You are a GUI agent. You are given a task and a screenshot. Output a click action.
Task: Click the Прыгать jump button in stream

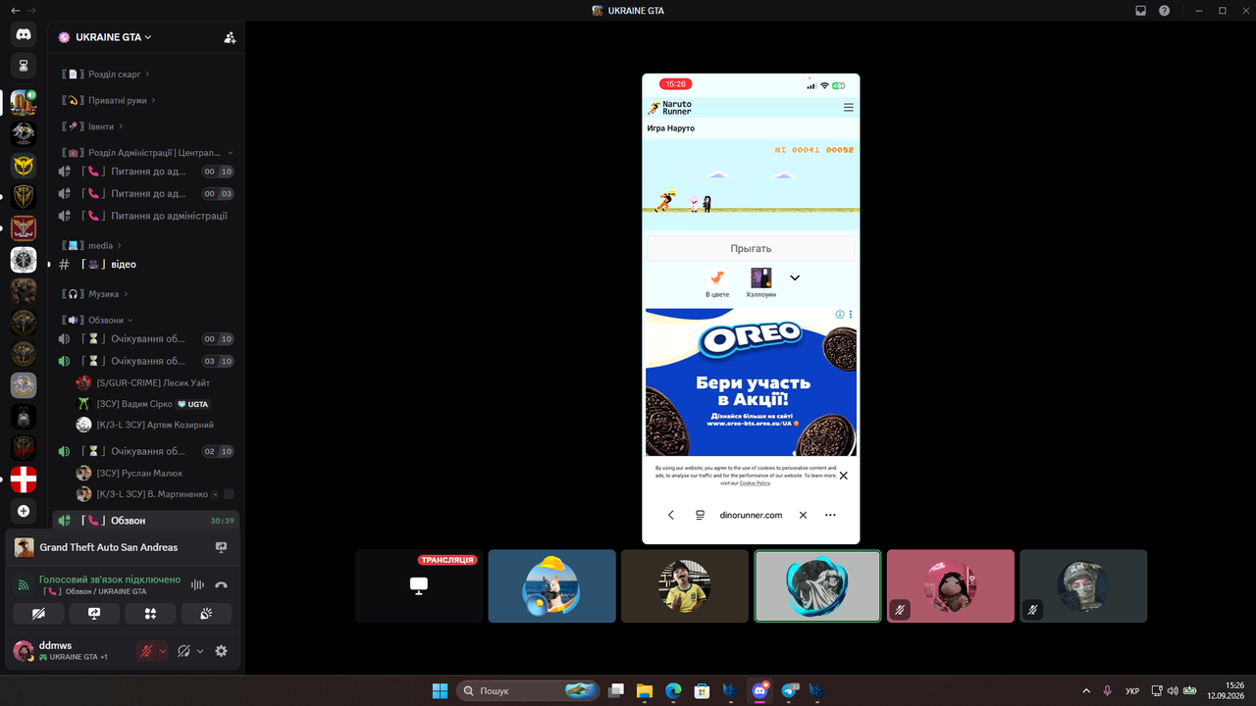pos(751,248)
